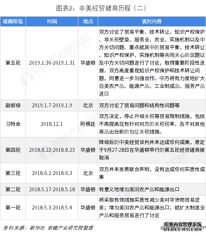Click the 时间 column header
Screen dimensions: 206x235
52,21
